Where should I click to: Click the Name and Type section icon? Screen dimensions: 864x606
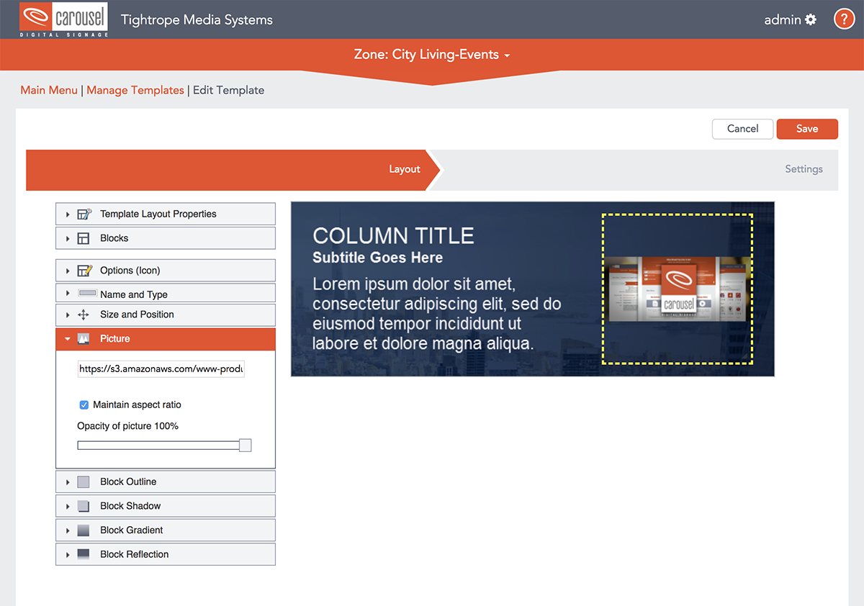[86, 293]
